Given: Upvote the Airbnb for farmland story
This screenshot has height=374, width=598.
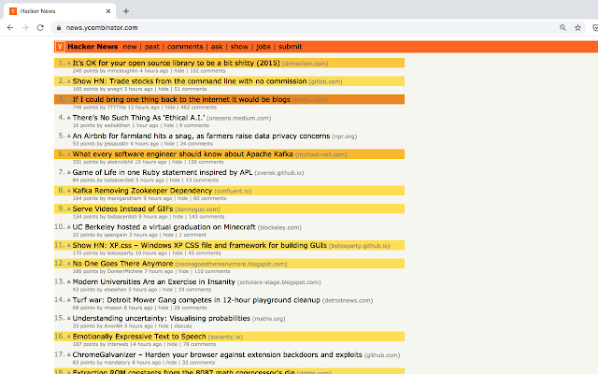Looking at the screenshot, I should click(69, 136).
